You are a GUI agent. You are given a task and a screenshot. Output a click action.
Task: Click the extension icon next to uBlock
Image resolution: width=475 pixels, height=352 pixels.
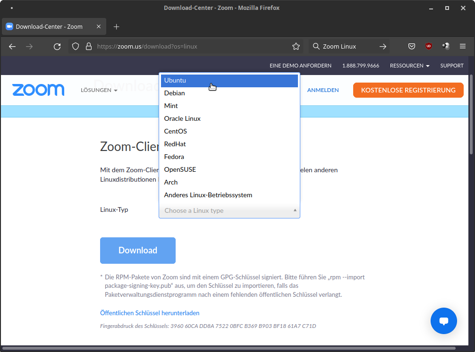click(x=446, y=46)
